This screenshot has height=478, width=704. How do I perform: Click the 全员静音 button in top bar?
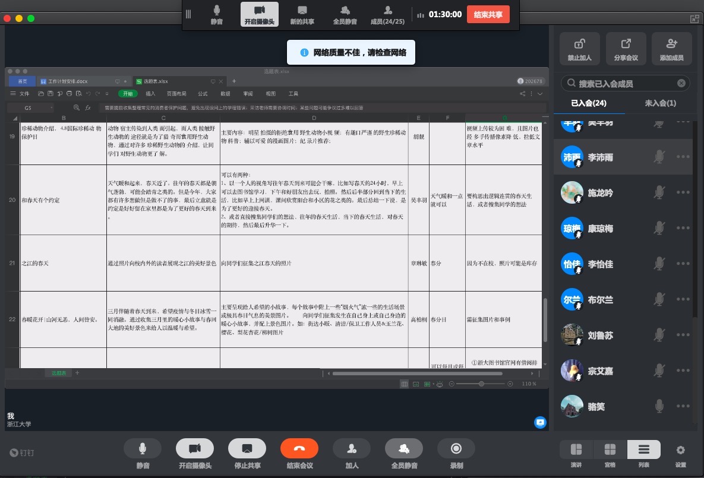pos(345,15)
